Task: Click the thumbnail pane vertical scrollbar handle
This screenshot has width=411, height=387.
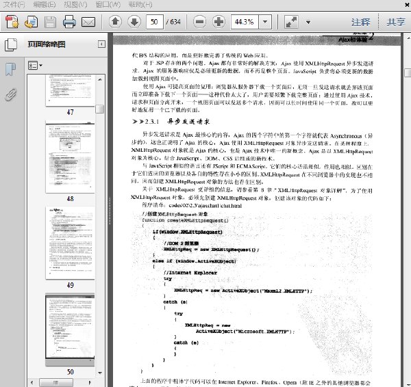Action: (x=100, y=109)
